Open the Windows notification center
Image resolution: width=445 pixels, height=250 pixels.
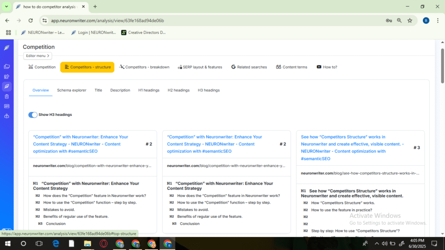pos(434,243)
